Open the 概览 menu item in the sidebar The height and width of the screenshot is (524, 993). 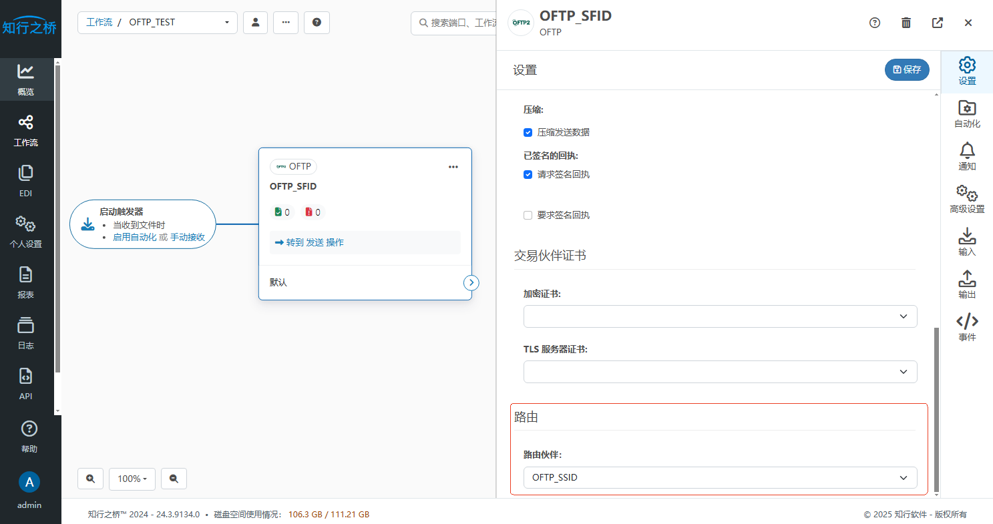pyautogui.click(x=27, y=79)
